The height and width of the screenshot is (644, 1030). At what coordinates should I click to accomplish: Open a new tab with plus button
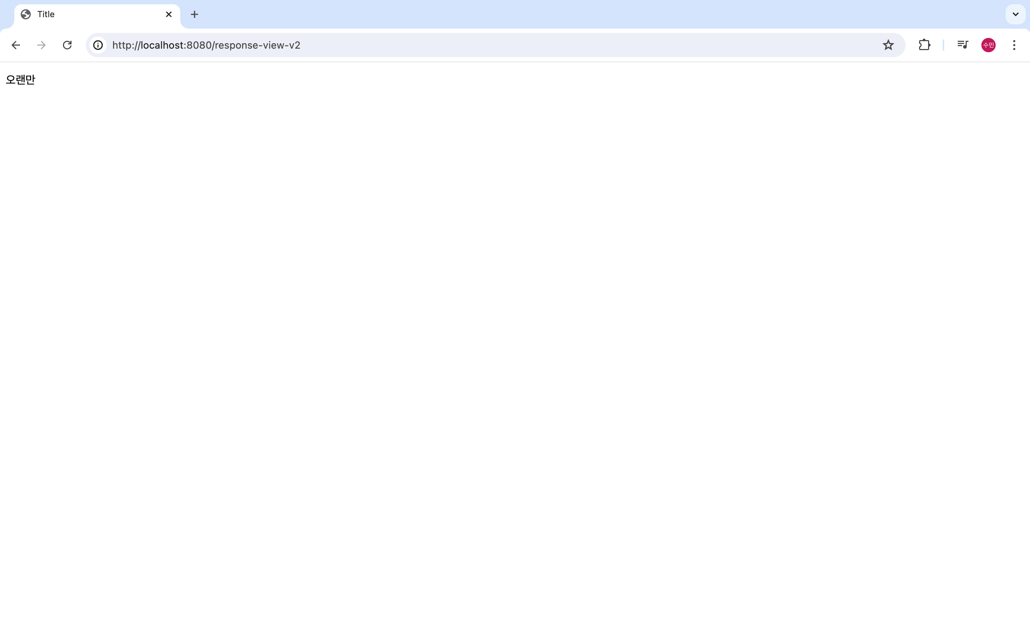[x=195, y=14]
